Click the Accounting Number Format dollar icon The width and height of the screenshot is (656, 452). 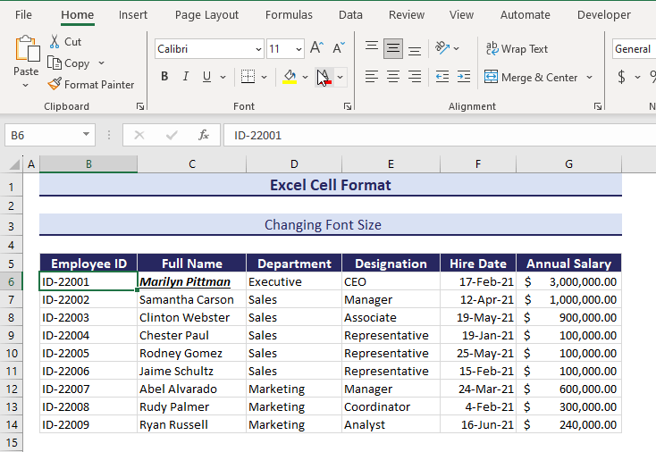click(x=621, y=78)
